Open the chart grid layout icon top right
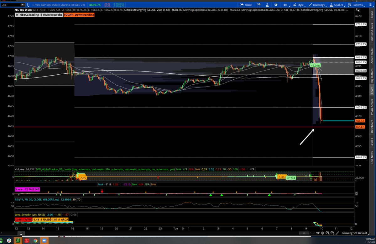The width and height of the screenshot is (376, 244). click(x=370, y=4)
